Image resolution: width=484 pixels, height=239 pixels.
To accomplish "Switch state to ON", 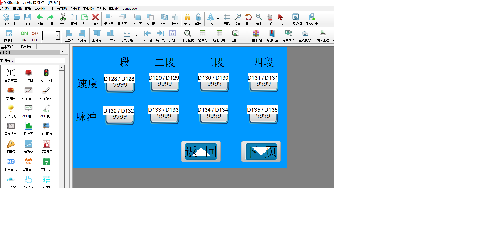I will pyautogui.click(x=24, y=36).
